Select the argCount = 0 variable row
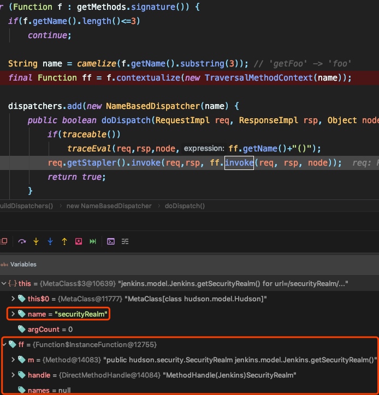 (x=49, y=329)
